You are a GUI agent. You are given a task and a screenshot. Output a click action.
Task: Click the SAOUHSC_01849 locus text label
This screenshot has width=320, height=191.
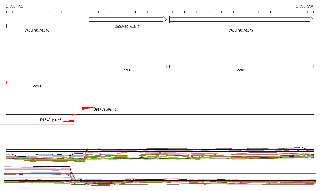[241, 31]
